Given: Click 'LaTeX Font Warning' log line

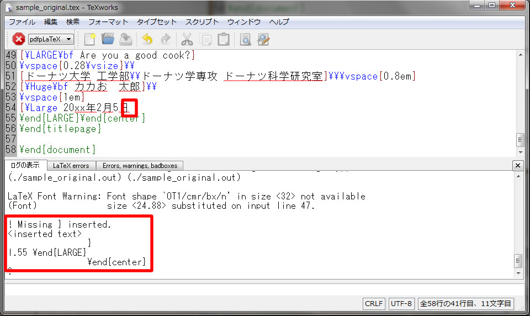Looking at the screenshot, I should pos(187,196).
